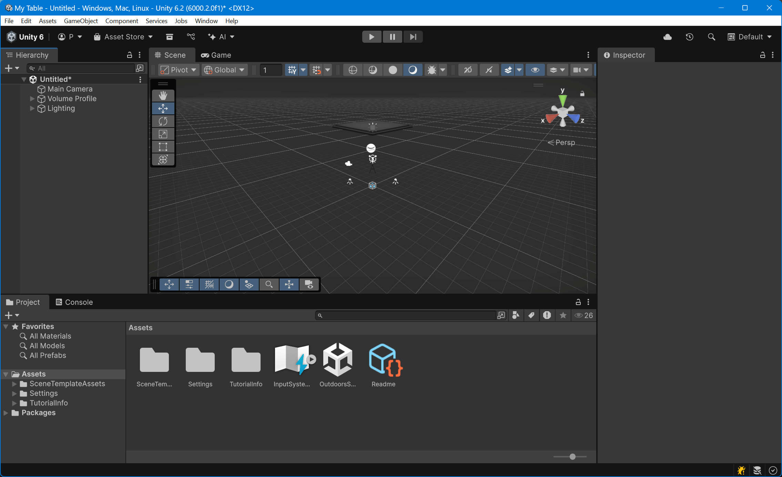Open Unity Cloud icon in toolbar
Screen dimensions: 782x477
(x=667, y=37)
